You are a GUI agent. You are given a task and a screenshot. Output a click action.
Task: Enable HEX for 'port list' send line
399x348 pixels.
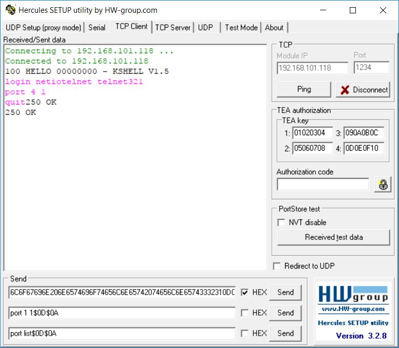click(245, 333)
